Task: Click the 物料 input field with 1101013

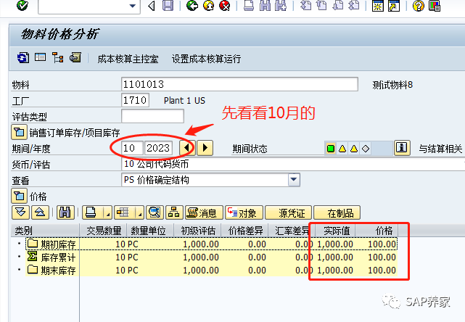Action: click(x=239, y=84)
